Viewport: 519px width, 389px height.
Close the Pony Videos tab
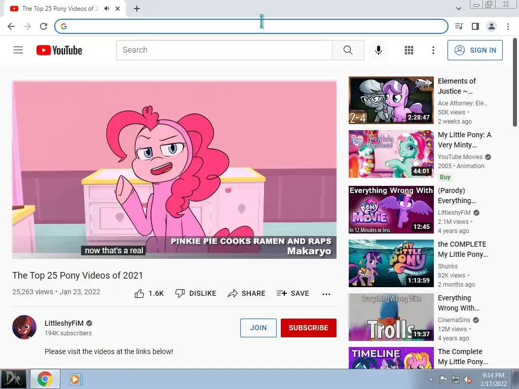click(118, 9)
